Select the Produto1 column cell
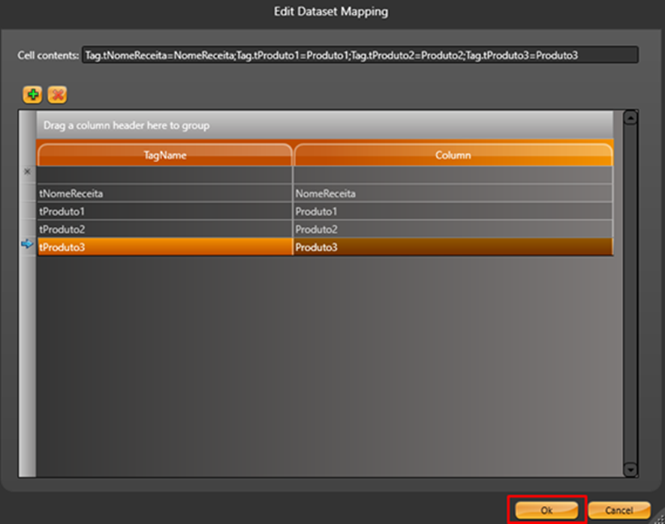 [453, 211]
